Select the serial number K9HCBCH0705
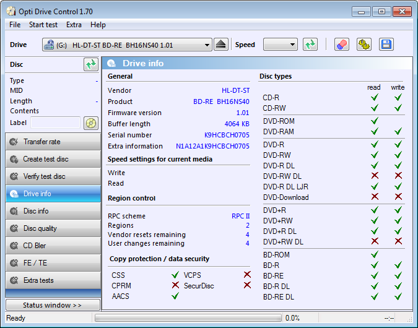The height and width of the screenshot is (328, 418). (227, 135)
